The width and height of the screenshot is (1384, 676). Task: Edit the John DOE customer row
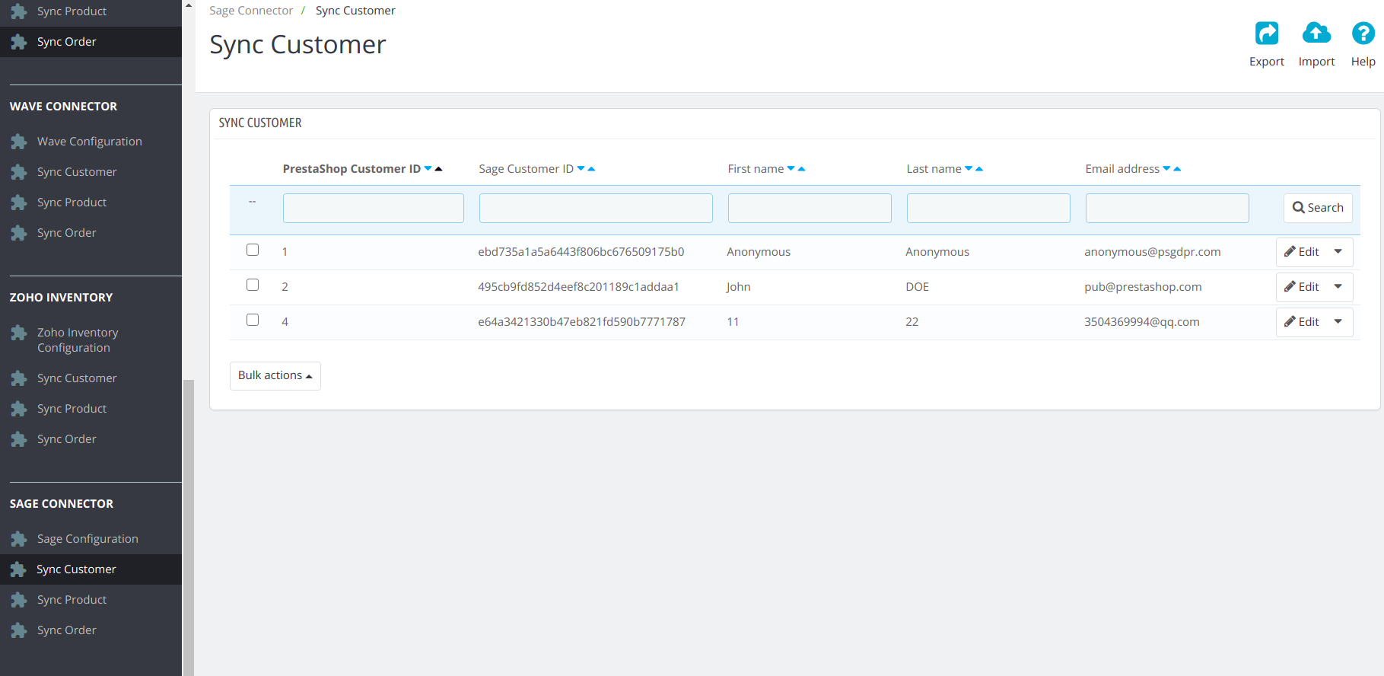point(1302,287)
